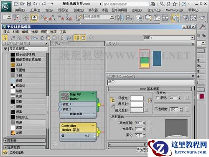The image size is (209, 157).
Task: Click the red X Delete Selected icon
Action: [28, 38]
